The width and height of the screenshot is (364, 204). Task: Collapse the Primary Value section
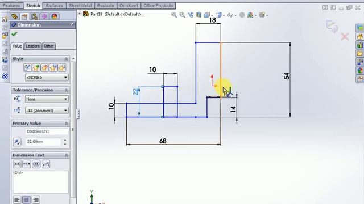66,124
